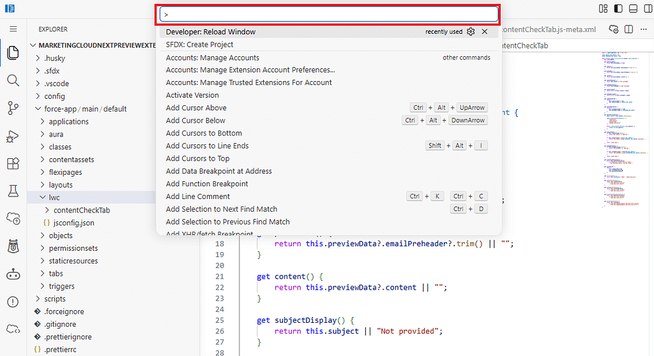Remove Reload Window from recently used
This screenshot has height=356, width=654.
tap(484, 32)
